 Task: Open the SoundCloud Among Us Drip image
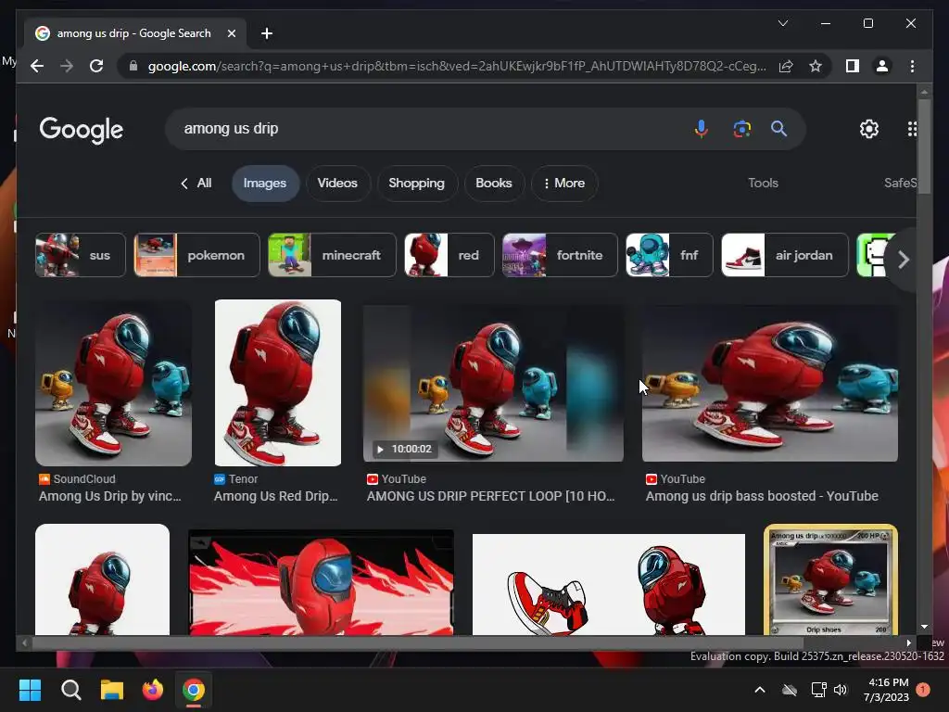click(113, 383)
